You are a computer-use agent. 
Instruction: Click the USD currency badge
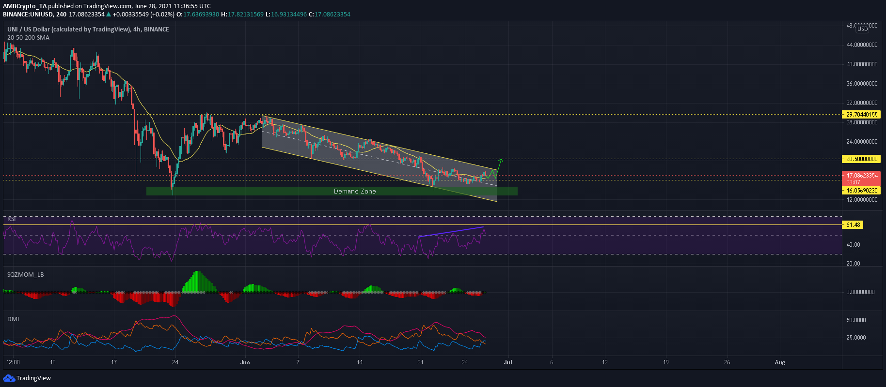tap(862, 29)
